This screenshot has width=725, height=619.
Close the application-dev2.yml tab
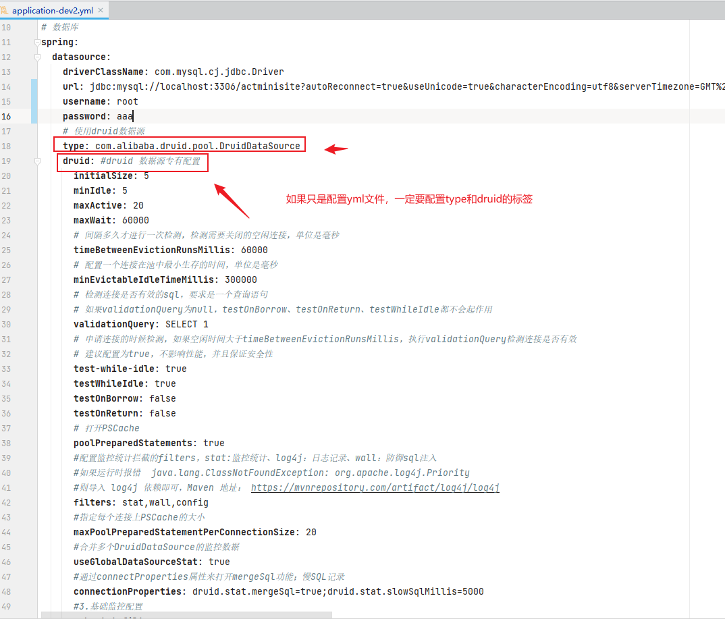point(99,11)
